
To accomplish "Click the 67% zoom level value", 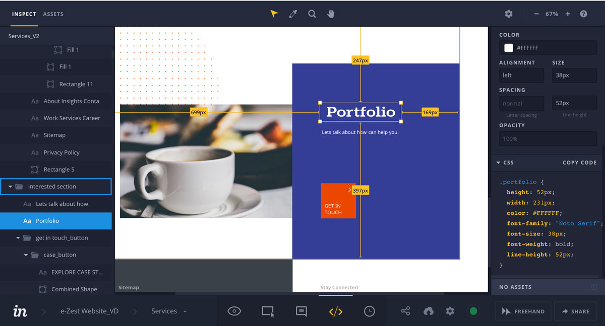I will pyautogui.click(x=552, y=14).
